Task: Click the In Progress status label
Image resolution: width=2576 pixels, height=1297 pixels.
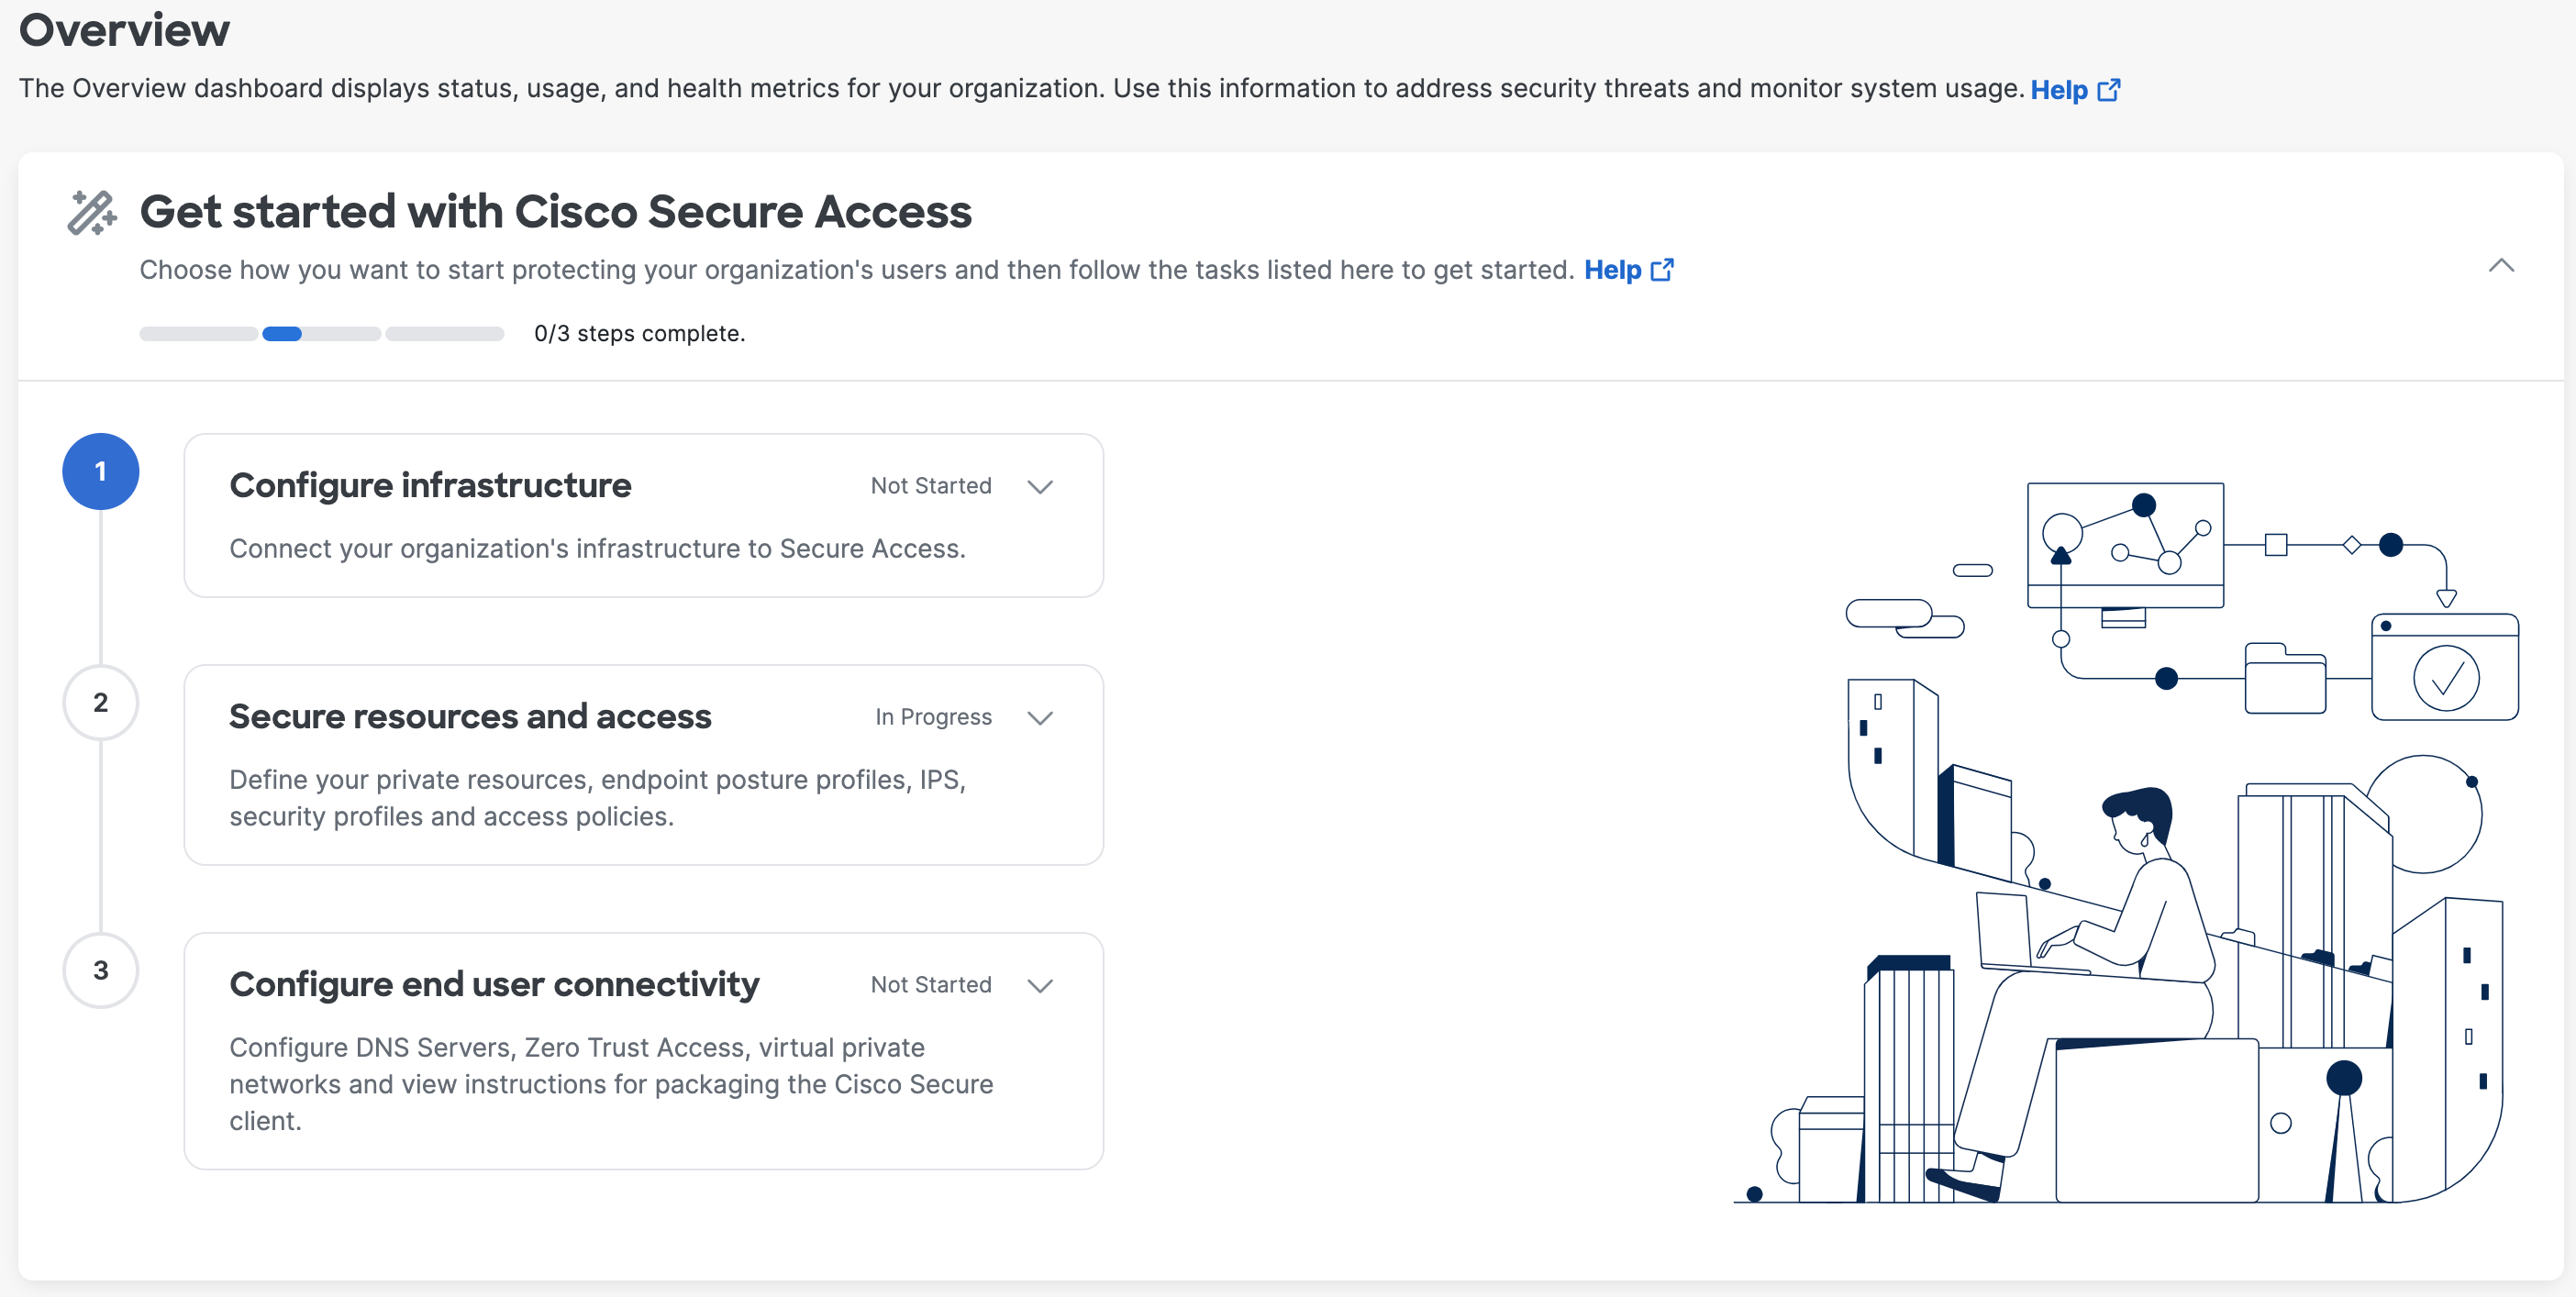Action: tap(933, 717)
